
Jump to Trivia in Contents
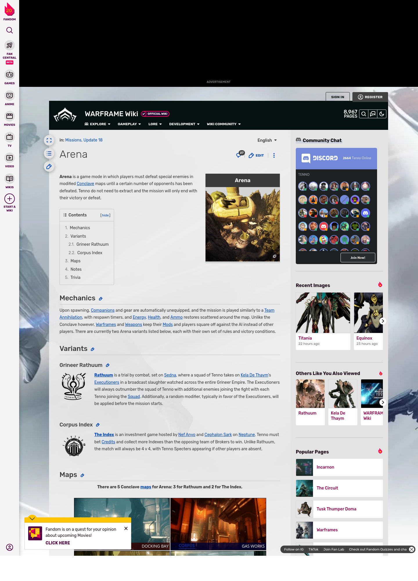pyautogui.click(x=75, y=277)
